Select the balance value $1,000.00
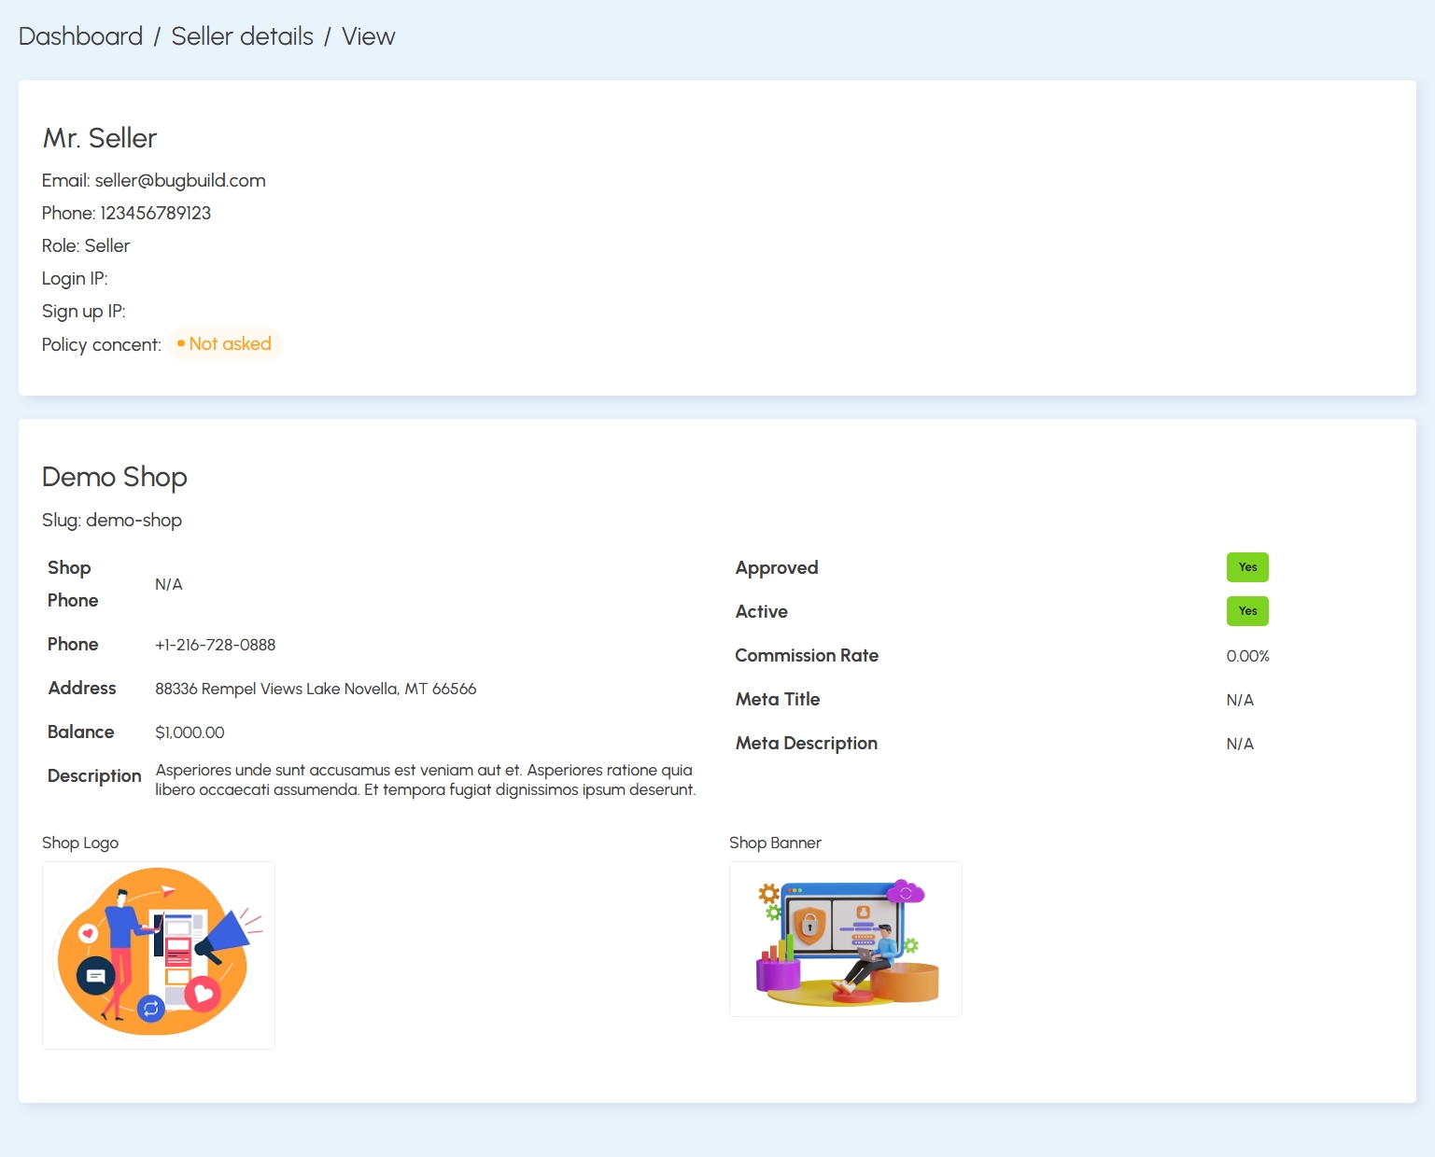Viewport: 1435px width, 1157px height. [190, 732]
